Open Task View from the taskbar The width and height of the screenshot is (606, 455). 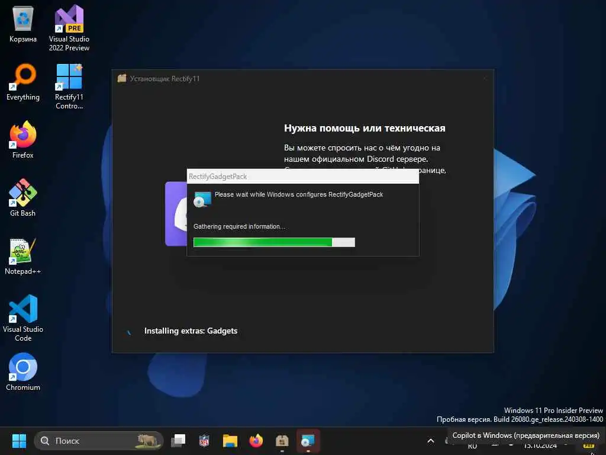coord(178,441)
